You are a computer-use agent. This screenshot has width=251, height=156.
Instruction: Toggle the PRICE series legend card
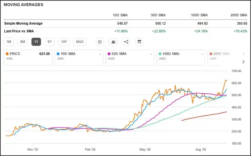(x=28, y=58)
